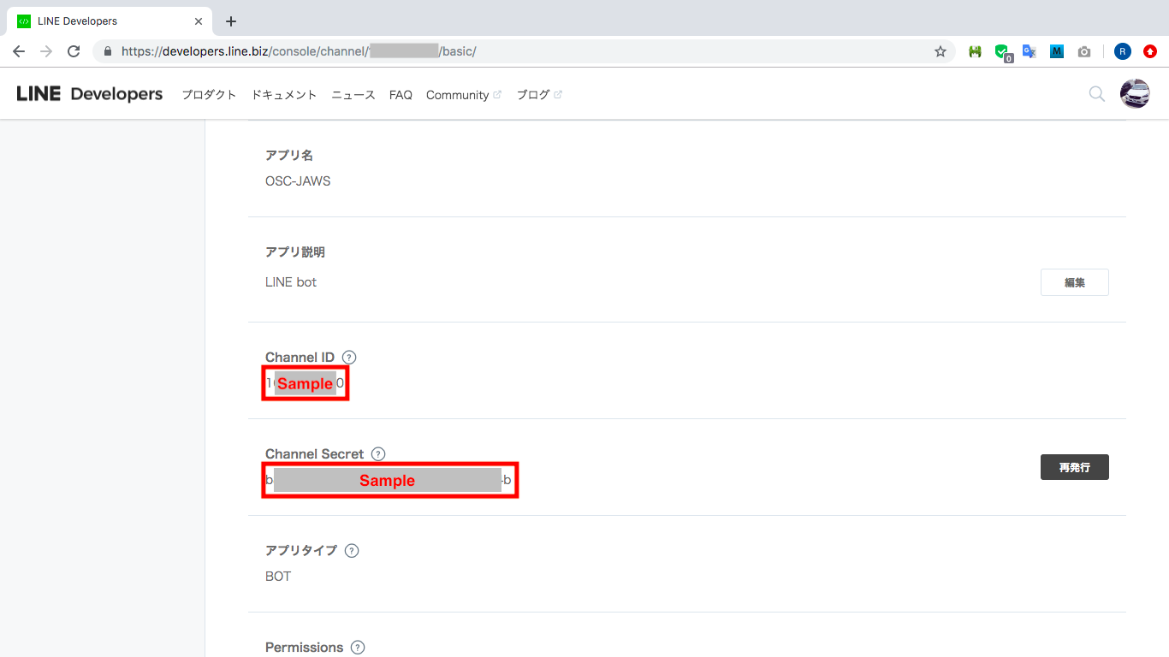Open FAQ page
Image resolution: width=1169 pixels, height=657 pixels.
pyautogui.click(x=401, y=95)
